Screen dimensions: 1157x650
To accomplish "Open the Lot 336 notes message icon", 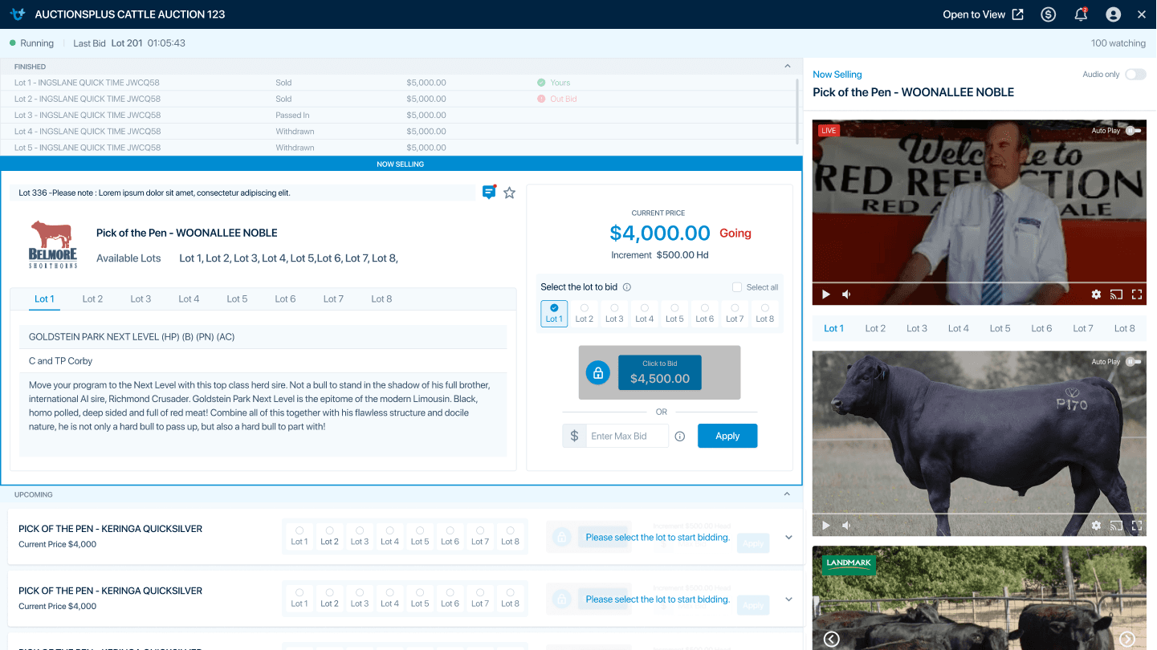I will [489, 192].
